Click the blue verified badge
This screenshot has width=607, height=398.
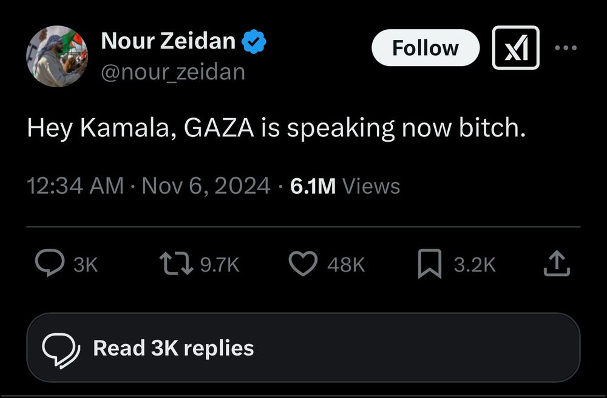tap(253, 41)
